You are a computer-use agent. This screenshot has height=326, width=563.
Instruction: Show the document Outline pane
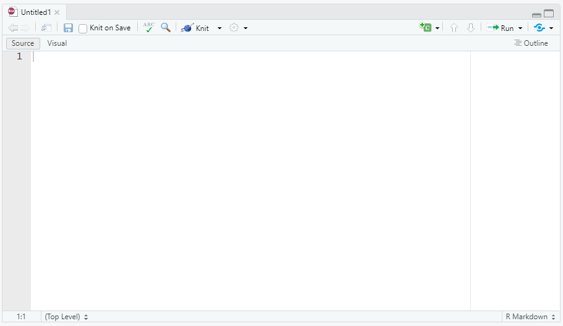click(531, 43)
